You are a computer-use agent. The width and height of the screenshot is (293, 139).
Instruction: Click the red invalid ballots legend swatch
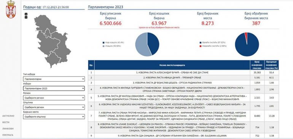coord(201,46)
